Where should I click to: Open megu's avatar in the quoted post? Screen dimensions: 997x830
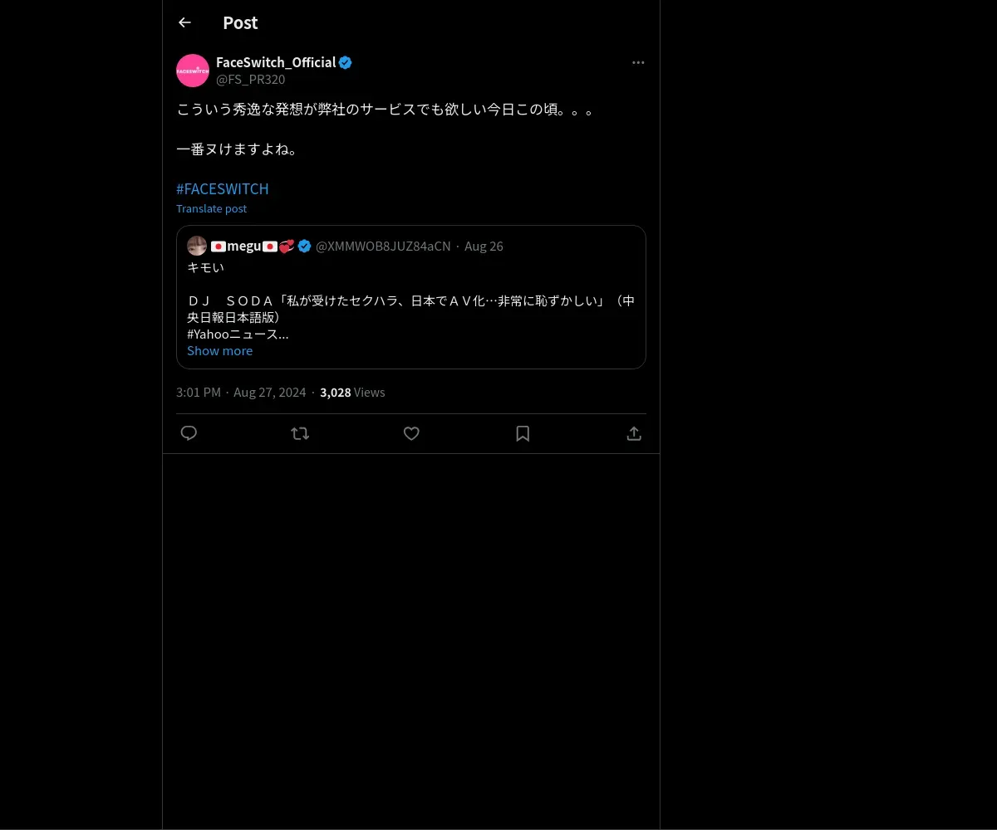(x=197, y=246)
